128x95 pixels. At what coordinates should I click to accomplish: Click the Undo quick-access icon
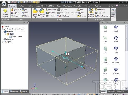(28, 2)
